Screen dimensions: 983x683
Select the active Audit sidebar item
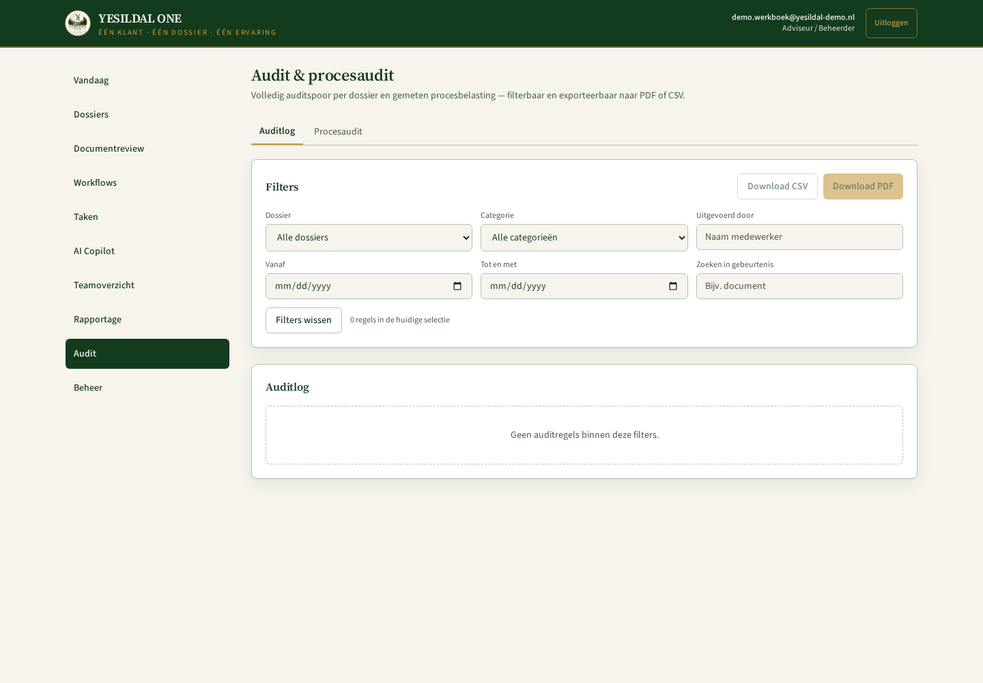[x=147, y=354]
